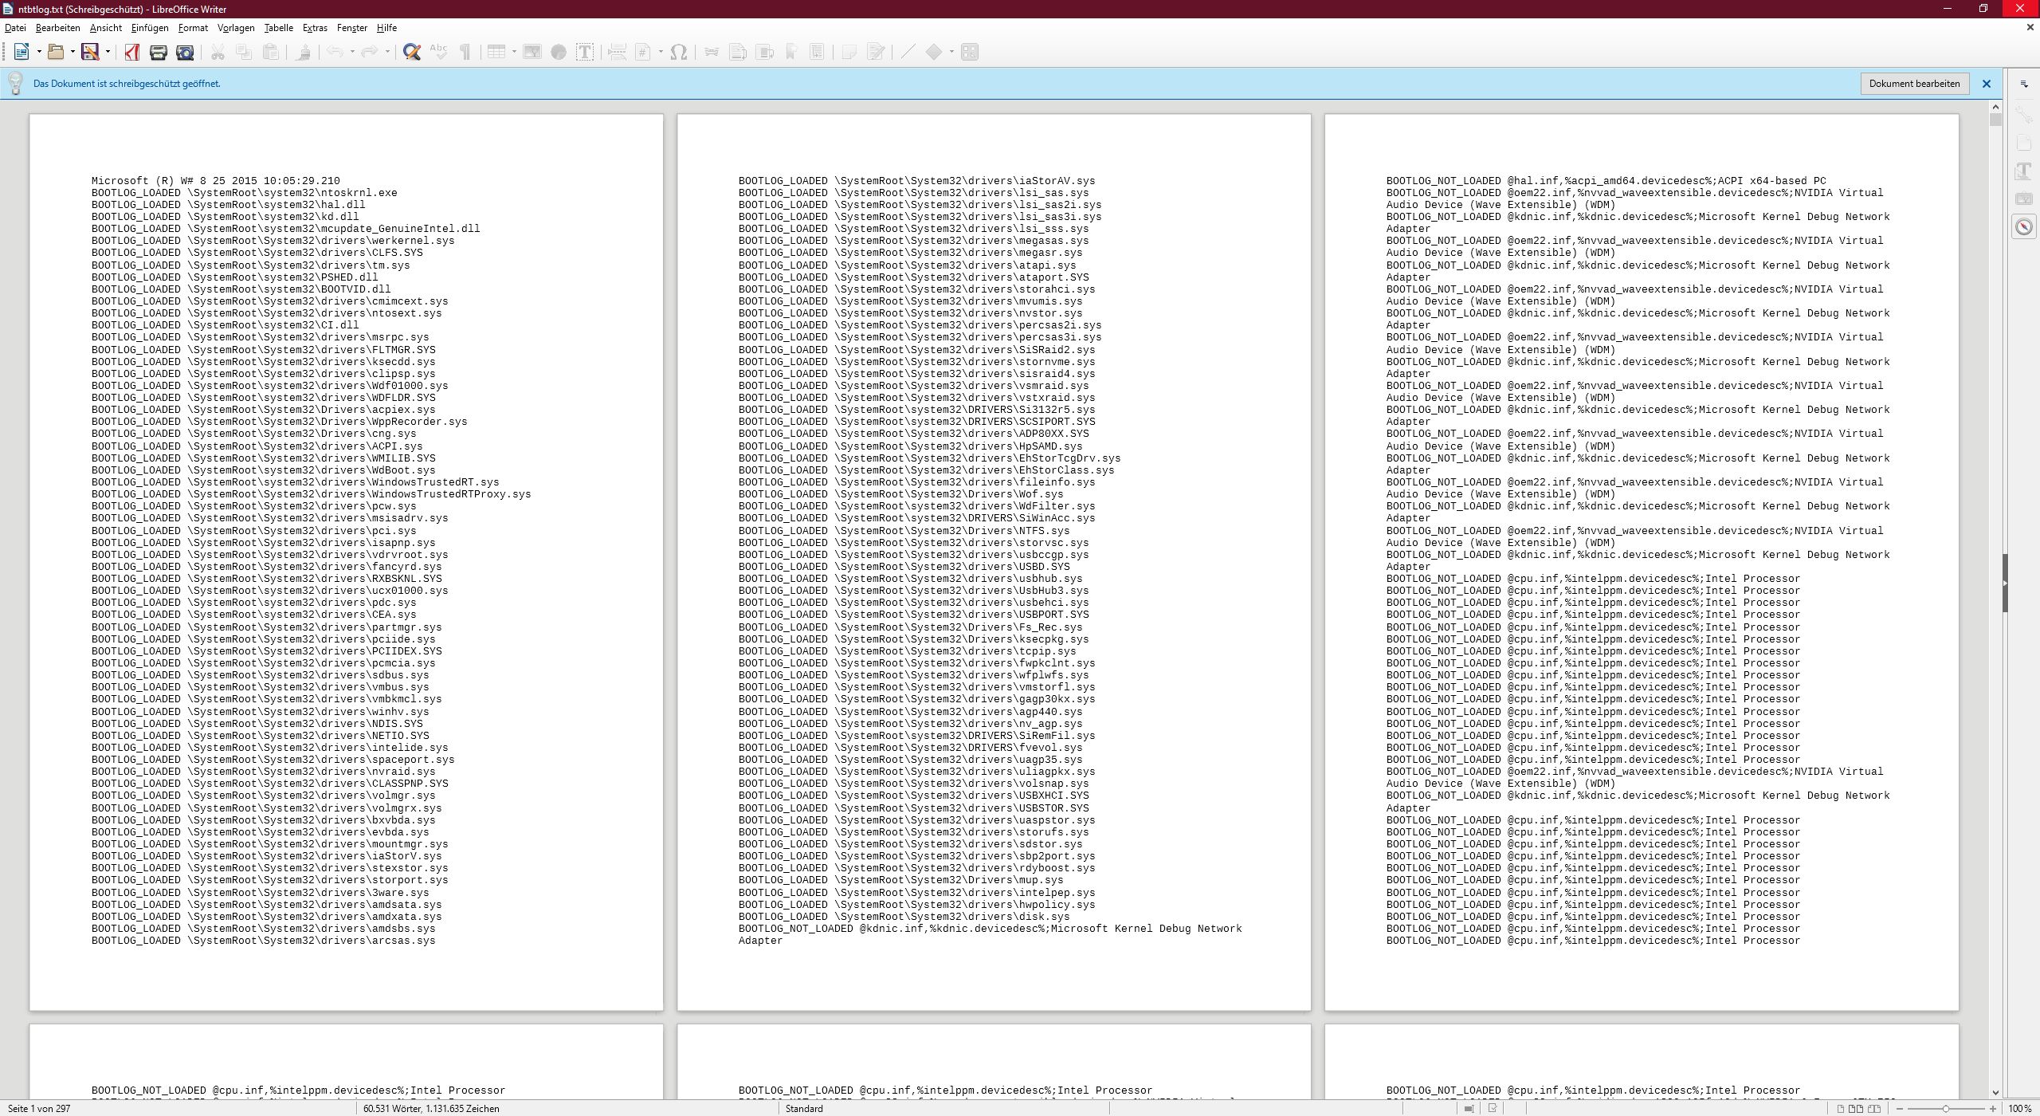Click the page count in the status bar

(39, 1108)
